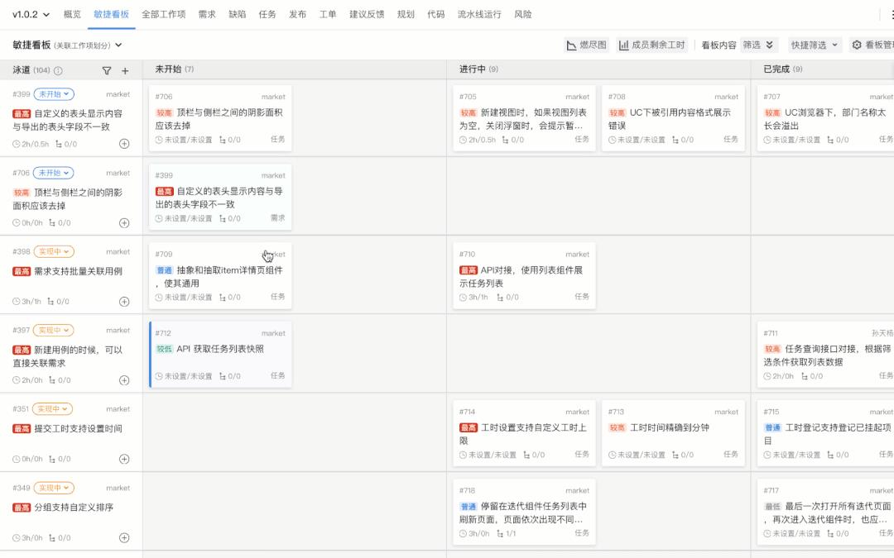Click the plus icon in swimlane header
Image resolution: width=894 pixels, height=558 pixels.
click(125, 71)
